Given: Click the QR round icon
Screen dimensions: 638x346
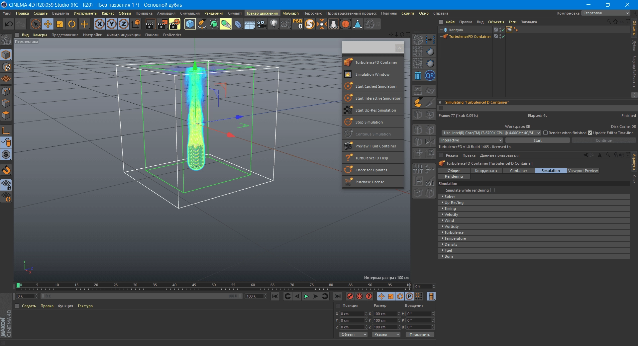Looking at the screenshot, I should point(430,75).
